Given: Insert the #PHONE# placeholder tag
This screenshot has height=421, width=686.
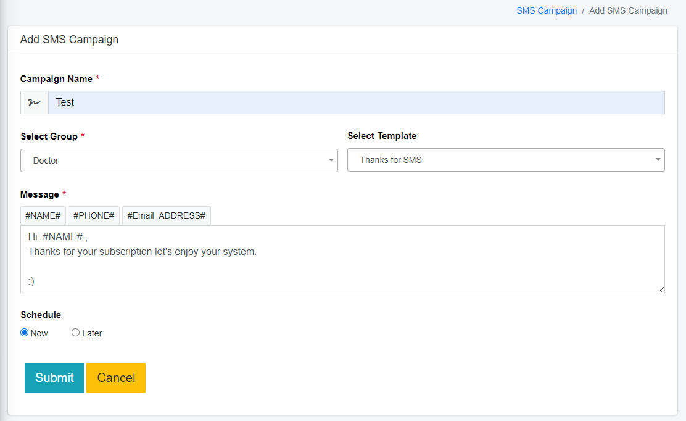Looking at the screenshot, I should pyautogui.click(x=94, y=215).
